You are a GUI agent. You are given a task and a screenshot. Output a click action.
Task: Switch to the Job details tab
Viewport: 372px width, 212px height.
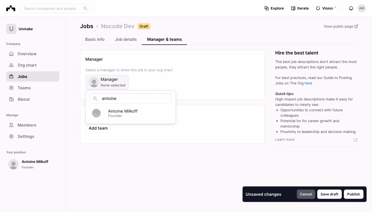[x=126, y=40]
